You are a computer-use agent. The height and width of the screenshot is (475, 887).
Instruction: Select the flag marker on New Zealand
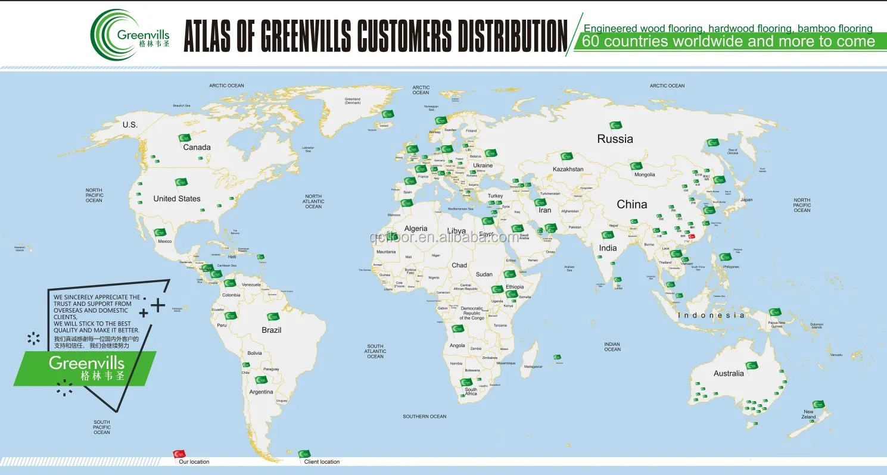818,405
